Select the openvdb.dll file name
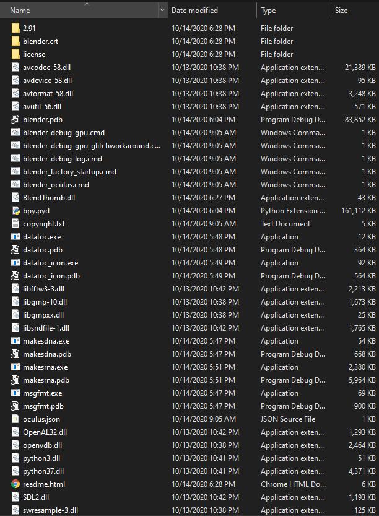Screen dimensions: 379x516 [x=42, y=445]
